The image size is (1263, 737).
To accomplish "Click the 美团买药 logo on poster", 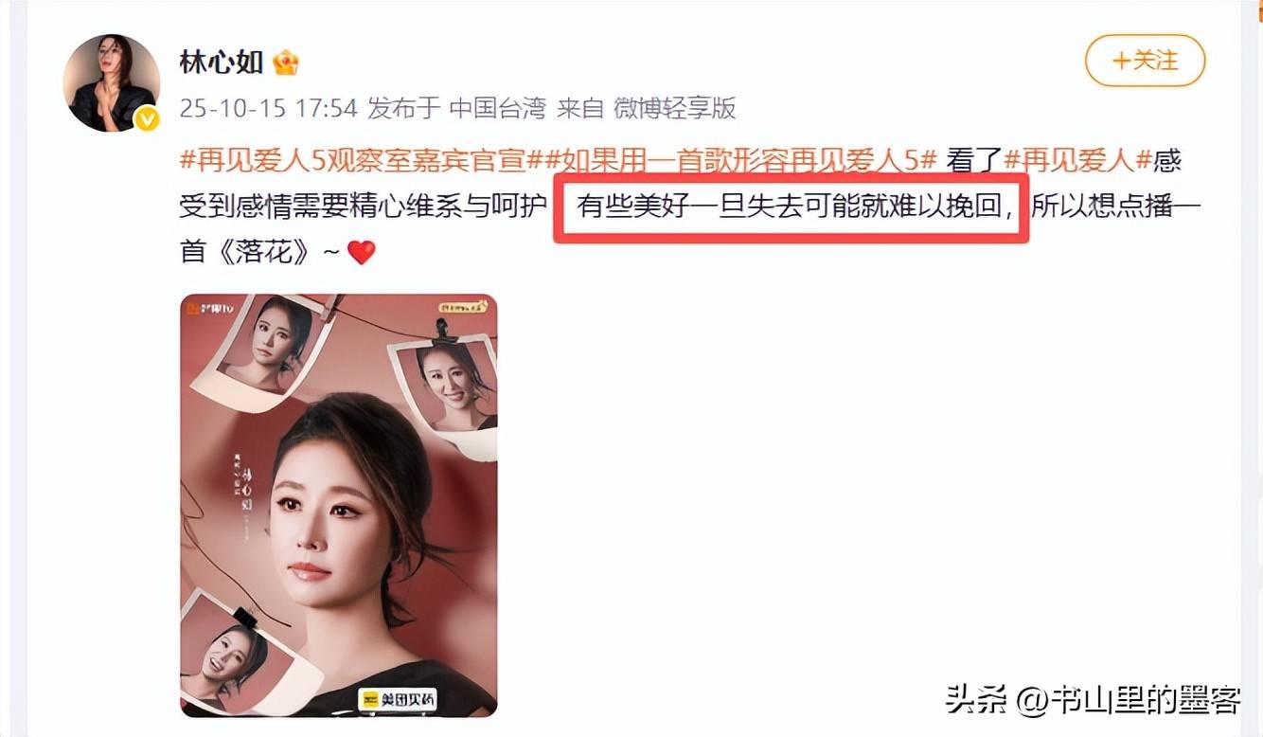I will pos(390,699).
